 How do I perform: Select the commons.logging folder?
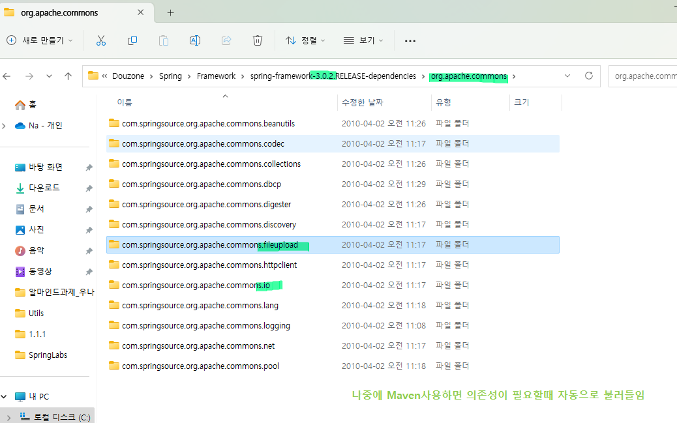[x=333, y=325]
